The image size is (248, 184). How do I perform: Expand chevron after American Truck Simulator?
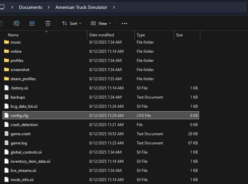tap(114, 7)
